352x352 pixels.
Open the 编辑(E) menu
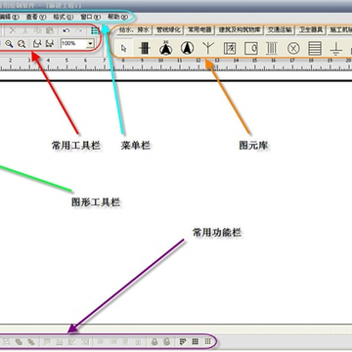pos(9,17)
